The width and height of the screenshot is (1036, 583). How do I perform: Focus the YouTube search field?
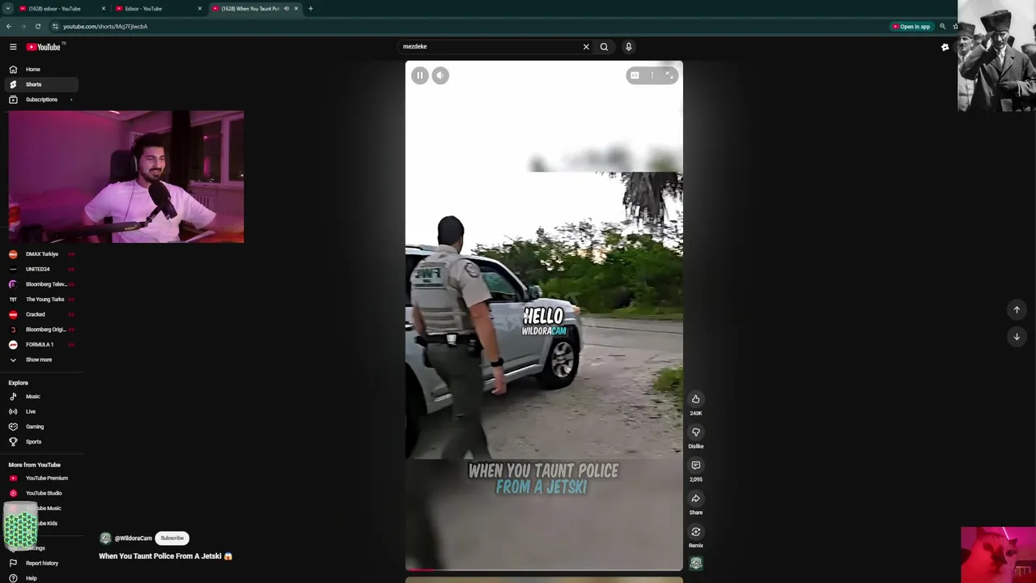click(x=490, y=47)
